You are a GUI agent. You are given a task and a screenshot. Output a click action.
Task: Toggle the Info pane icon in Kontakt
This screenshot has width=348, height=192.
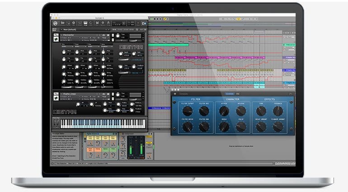(x=74, y=23)
